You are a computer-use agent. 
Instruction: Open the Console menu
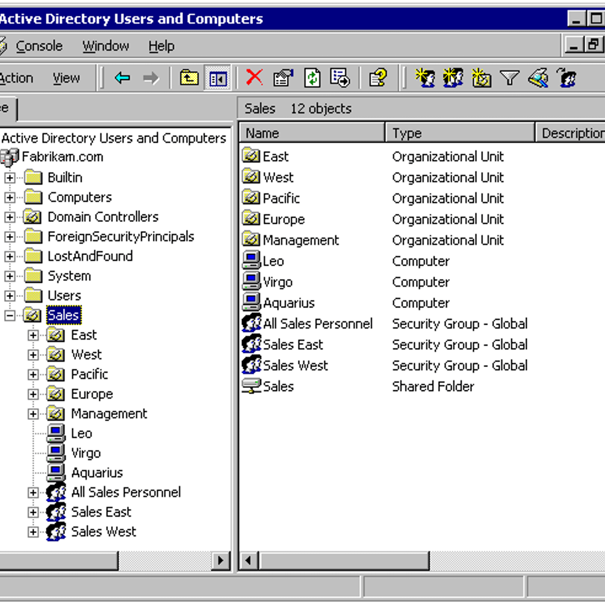[39, 46]
